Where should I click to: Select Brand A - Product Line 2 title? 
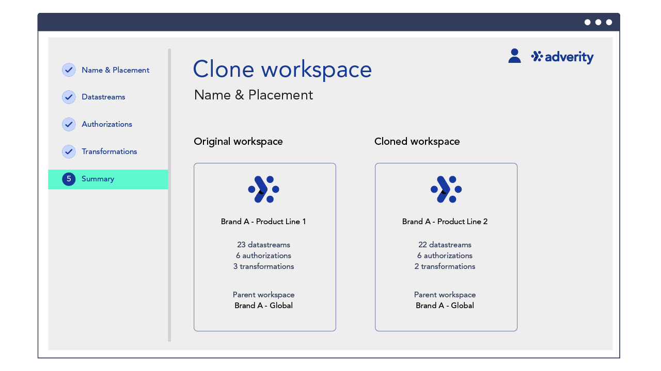coord(445,222)
